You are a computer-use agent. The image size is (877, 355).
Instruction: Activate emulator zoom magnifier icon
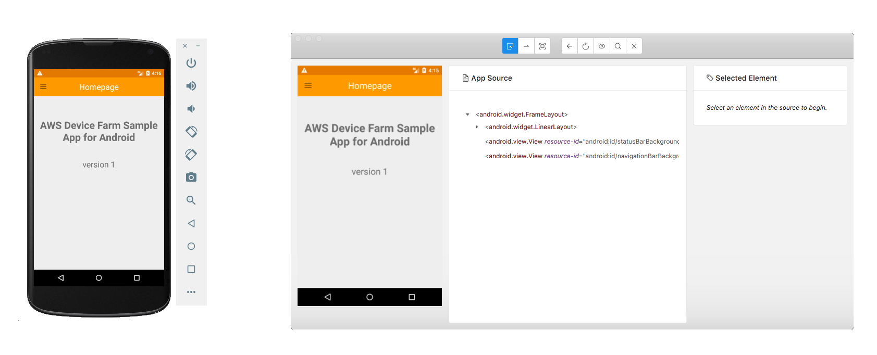point(191,200)
